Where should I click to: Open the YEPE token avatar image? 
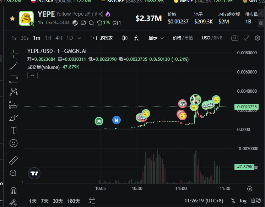(26, 18)
